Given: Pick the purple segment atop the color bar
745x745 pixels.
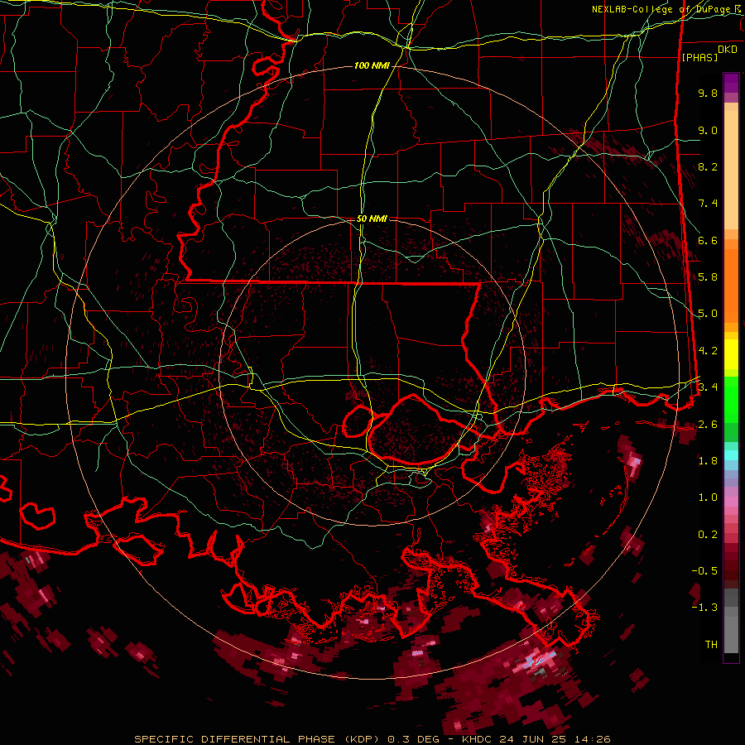Looking at the screenshot, I should (x=731, y=84).
